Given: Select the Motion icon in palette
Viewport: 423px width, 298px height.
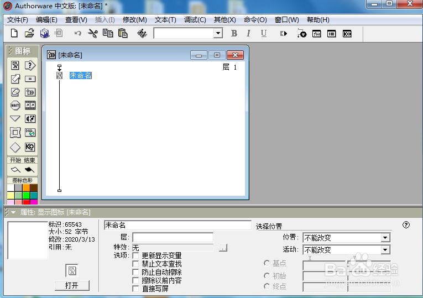Looking at the screenshot, I should click(x=15, y=79).
